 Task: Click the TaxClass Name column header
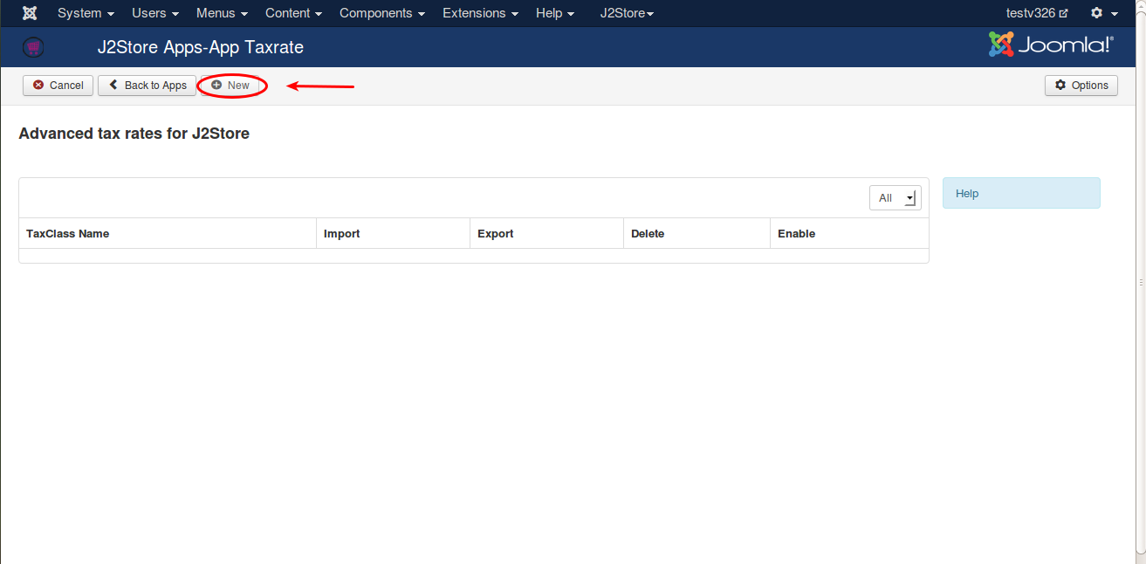(x=67, y=234)
